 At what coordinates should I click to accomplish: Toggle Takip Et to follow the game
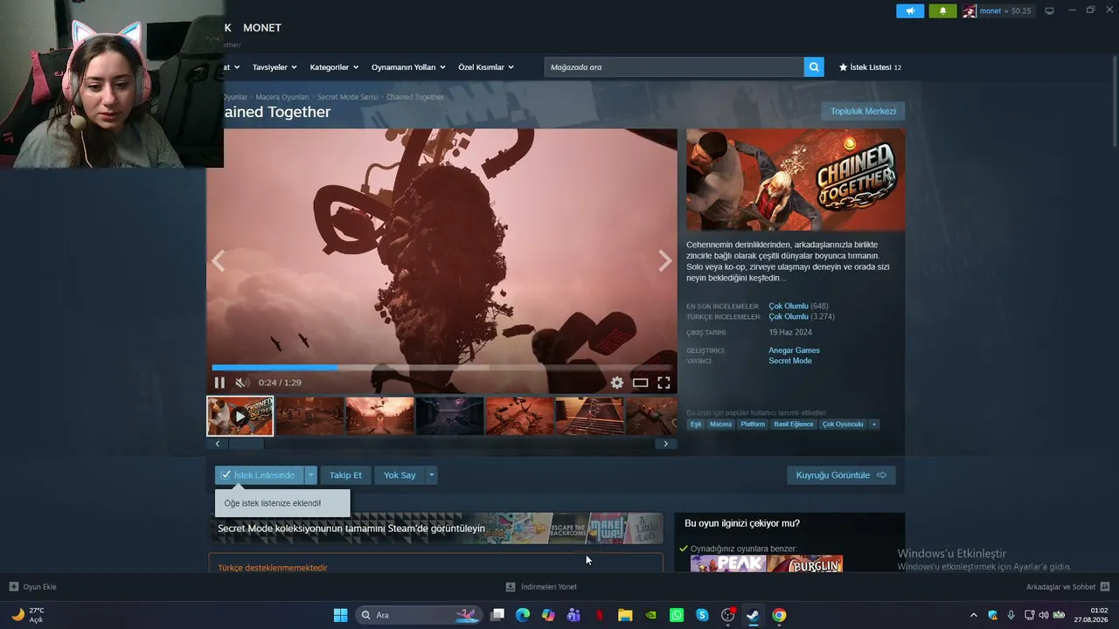coord(345,475)
